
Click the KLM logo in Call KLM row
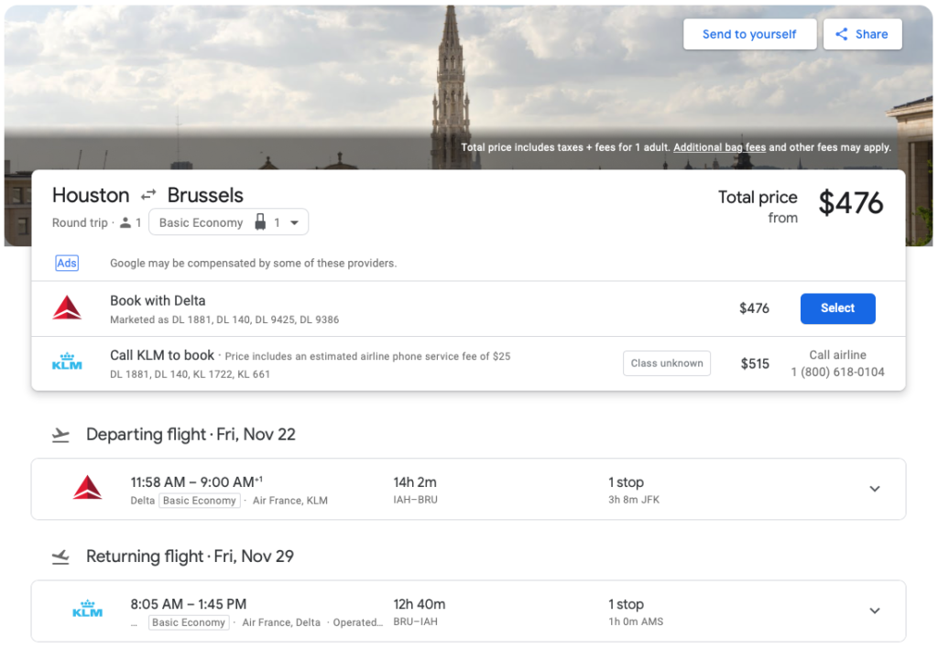pyautogui.click(x=67, y=362)
